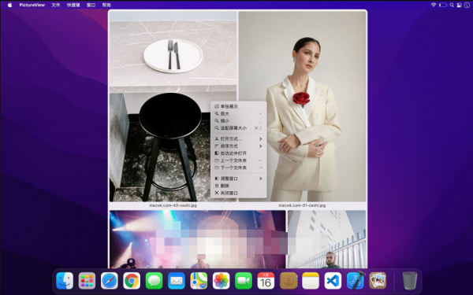Open Mail from the Dock
Screen dimensions: 473x295
pos(176,281)
